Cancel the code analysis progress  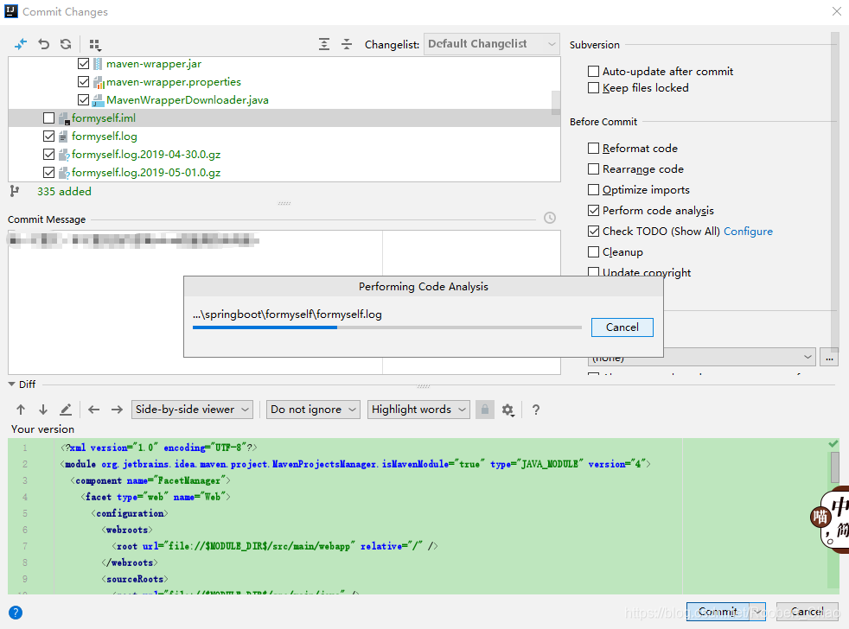pyautogui.click(x=622, y=327)
